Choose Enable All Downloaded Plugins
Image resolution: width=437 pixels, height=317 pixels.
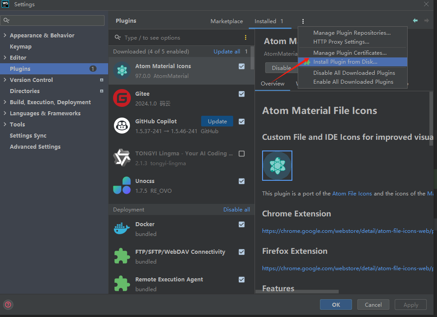click(x=352, y=82)
